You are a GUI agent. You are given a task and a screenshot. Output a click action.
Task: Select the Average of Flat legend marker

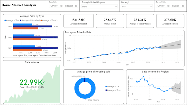[x=5, y=20]
